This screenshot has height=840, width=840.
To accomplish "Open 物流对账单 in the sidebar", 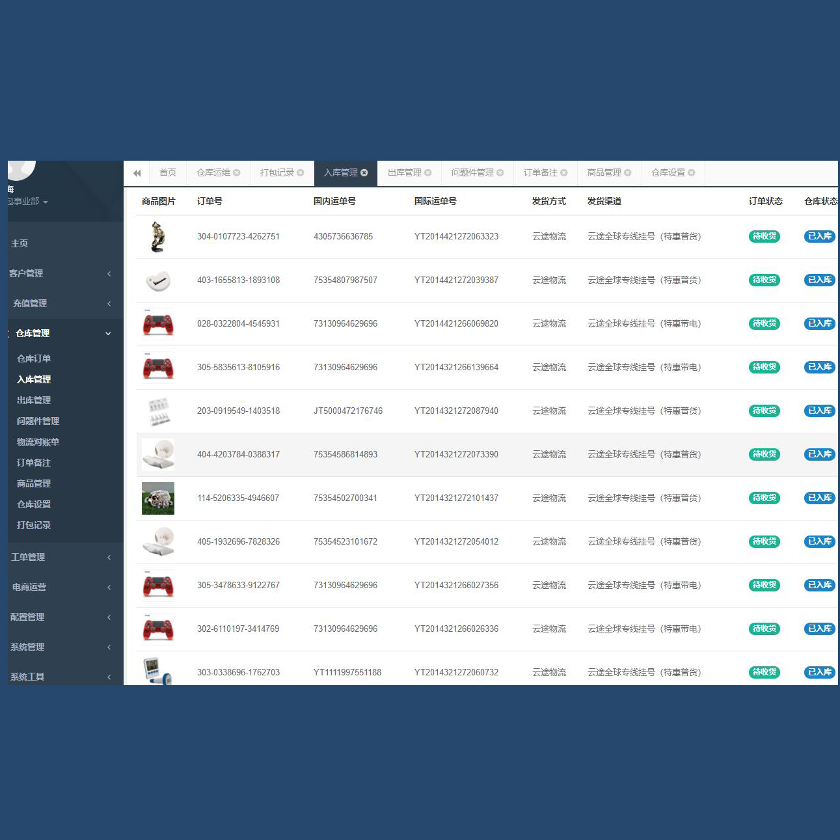I will pyautogui.click(x=38, y=442).
